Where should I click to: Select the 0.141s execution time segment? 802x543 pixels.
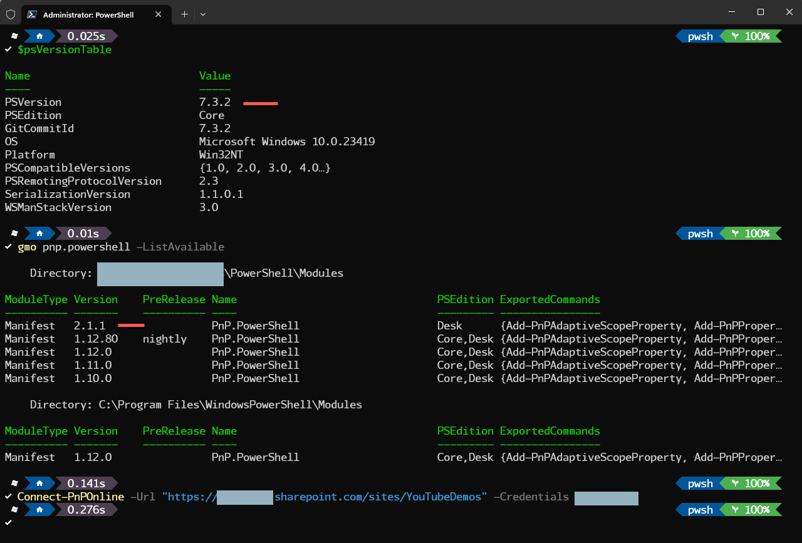(86, 483)
